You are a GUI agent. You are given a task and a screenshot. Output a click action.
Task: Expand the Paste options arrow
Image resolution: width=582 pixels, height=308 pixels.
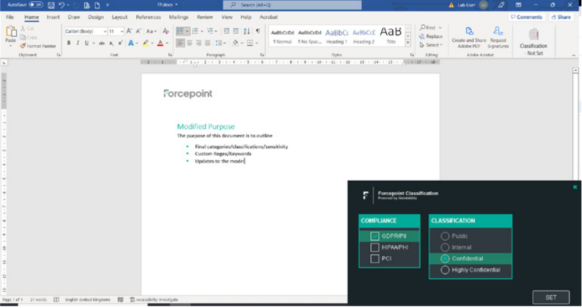[x=10, y=46]
